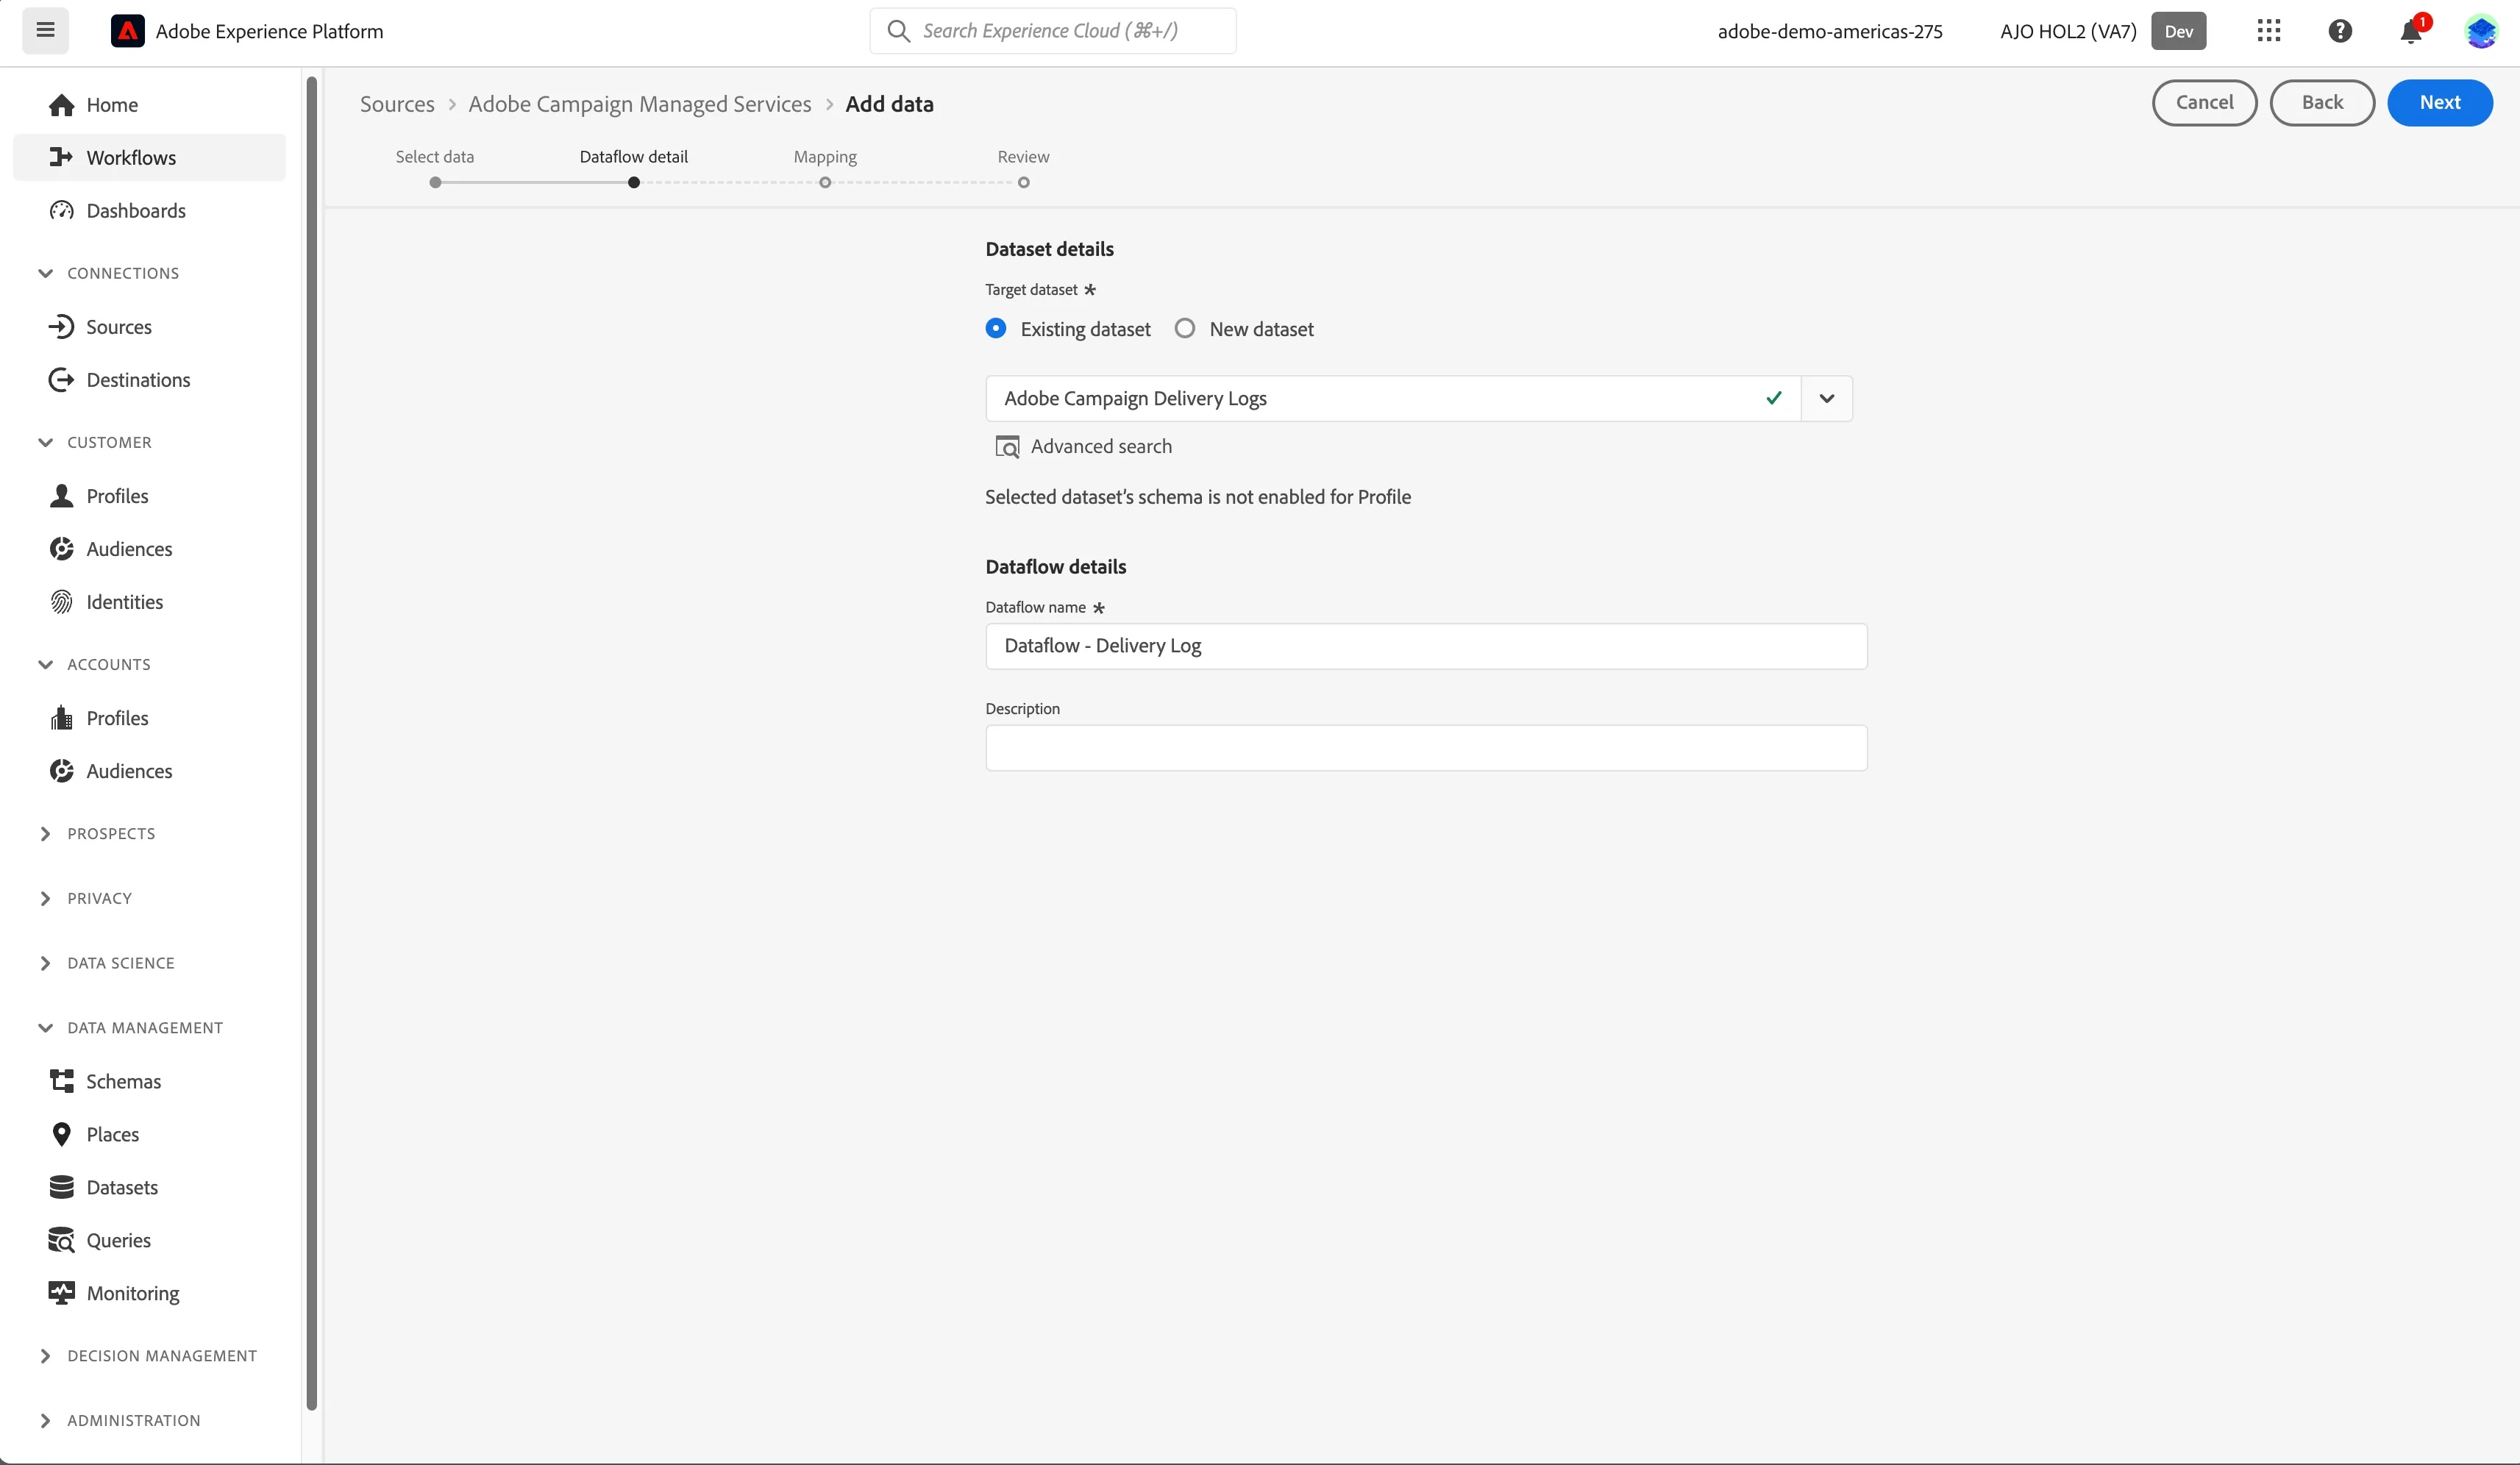
Task: Expand the Decision Management section
Action: point(45,1356)
